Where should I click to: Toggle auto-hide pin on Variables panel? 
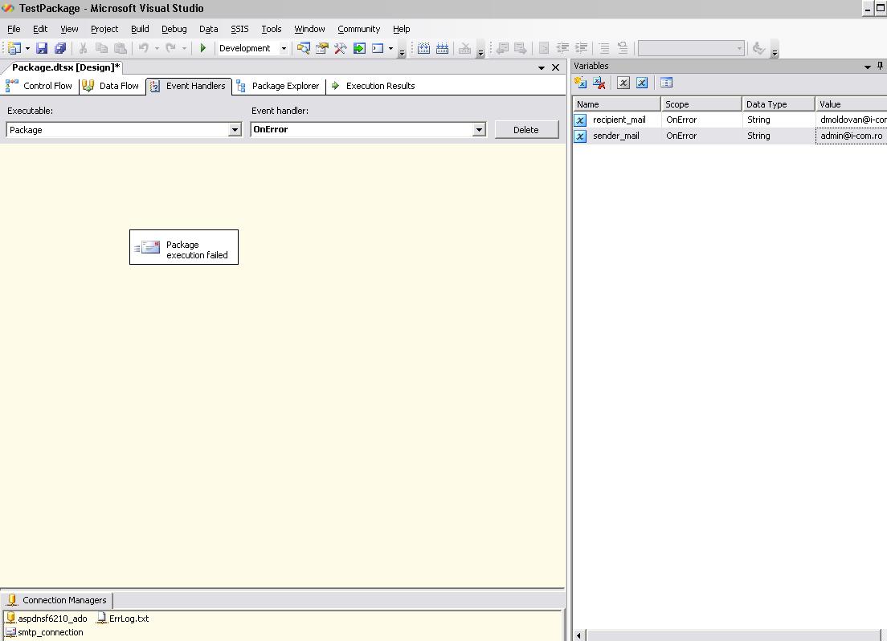point(880,67)
